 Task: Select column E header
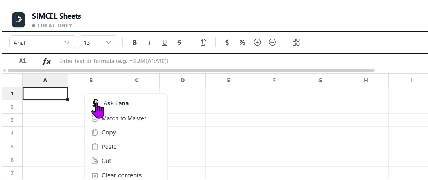tap(228, 80)
